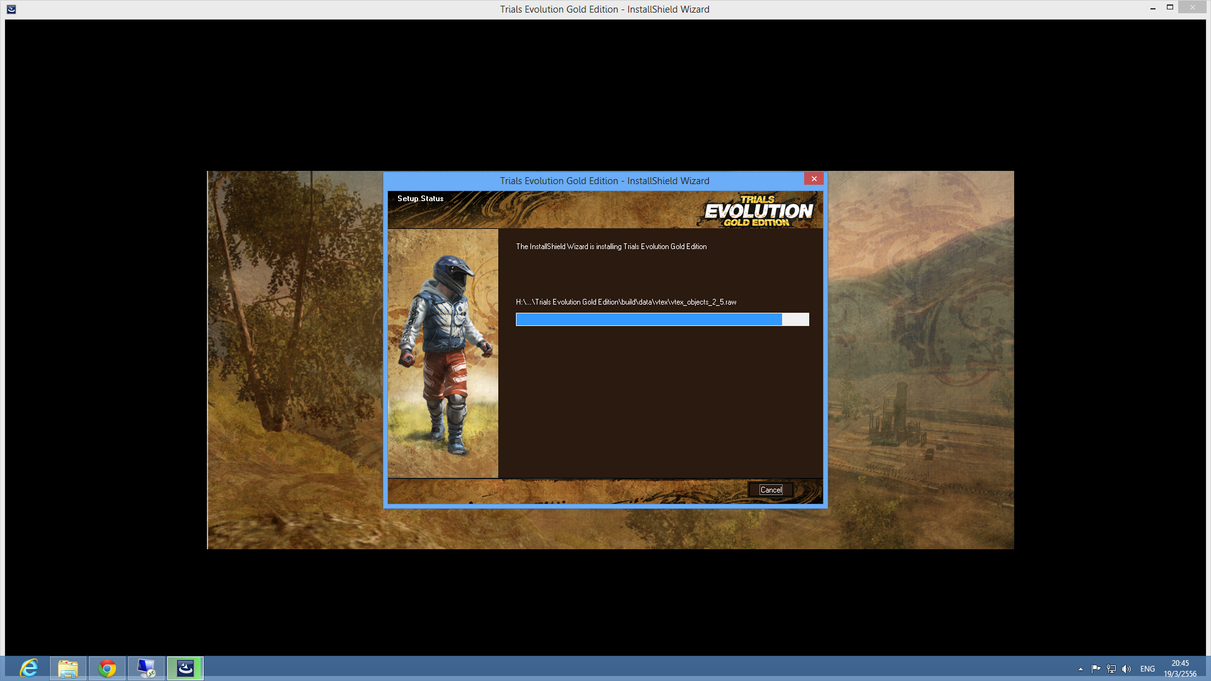
Task: Open Internet Explorer from the taskbar
Action: pos(29,668)
